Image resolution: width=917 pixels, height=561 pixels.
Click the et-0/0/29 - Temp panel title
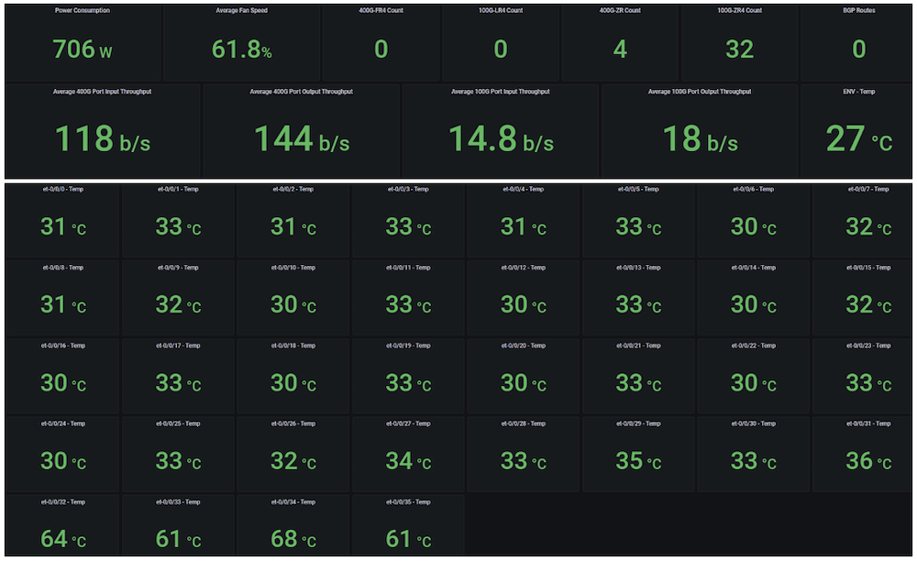(638, 424)
